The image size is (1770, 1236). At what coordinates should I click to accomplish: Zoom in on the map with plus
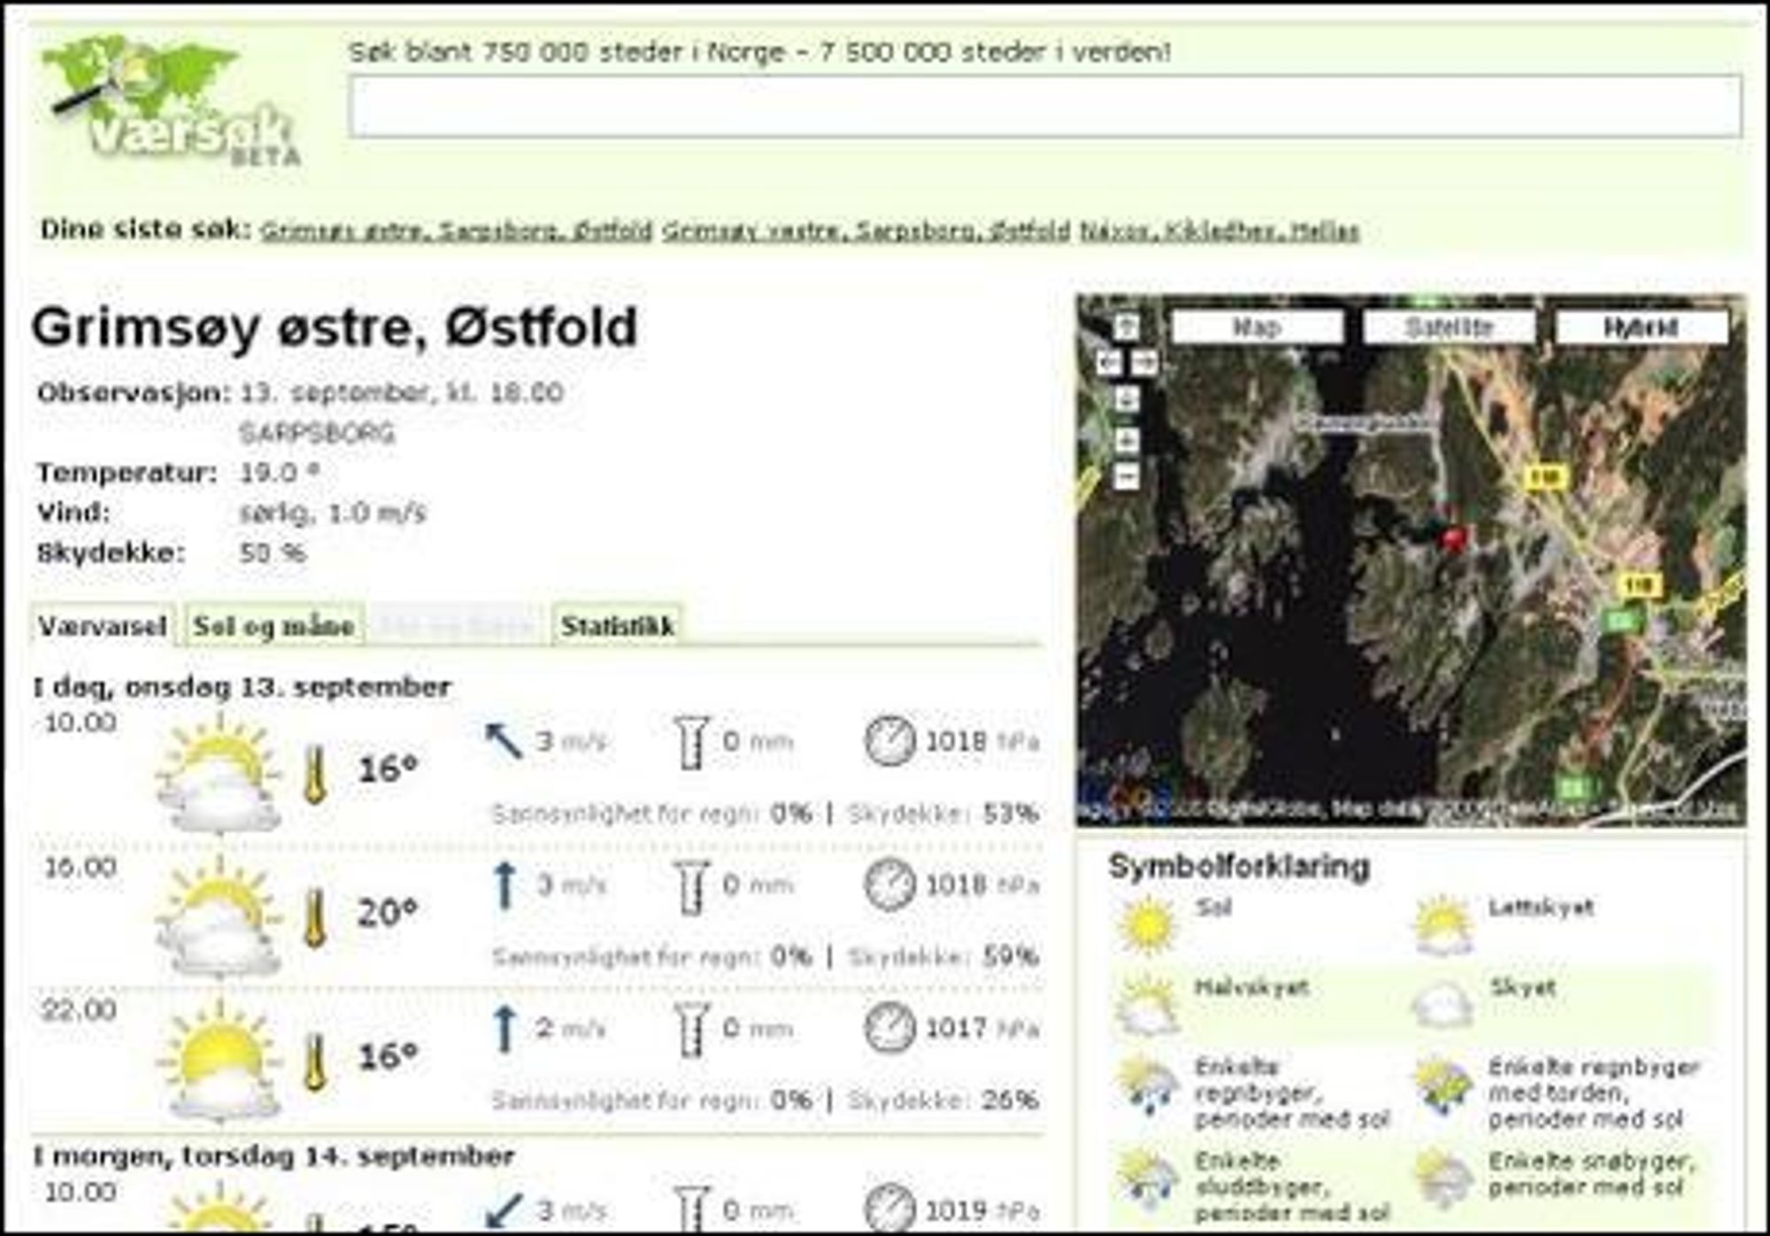point(1126,440)
